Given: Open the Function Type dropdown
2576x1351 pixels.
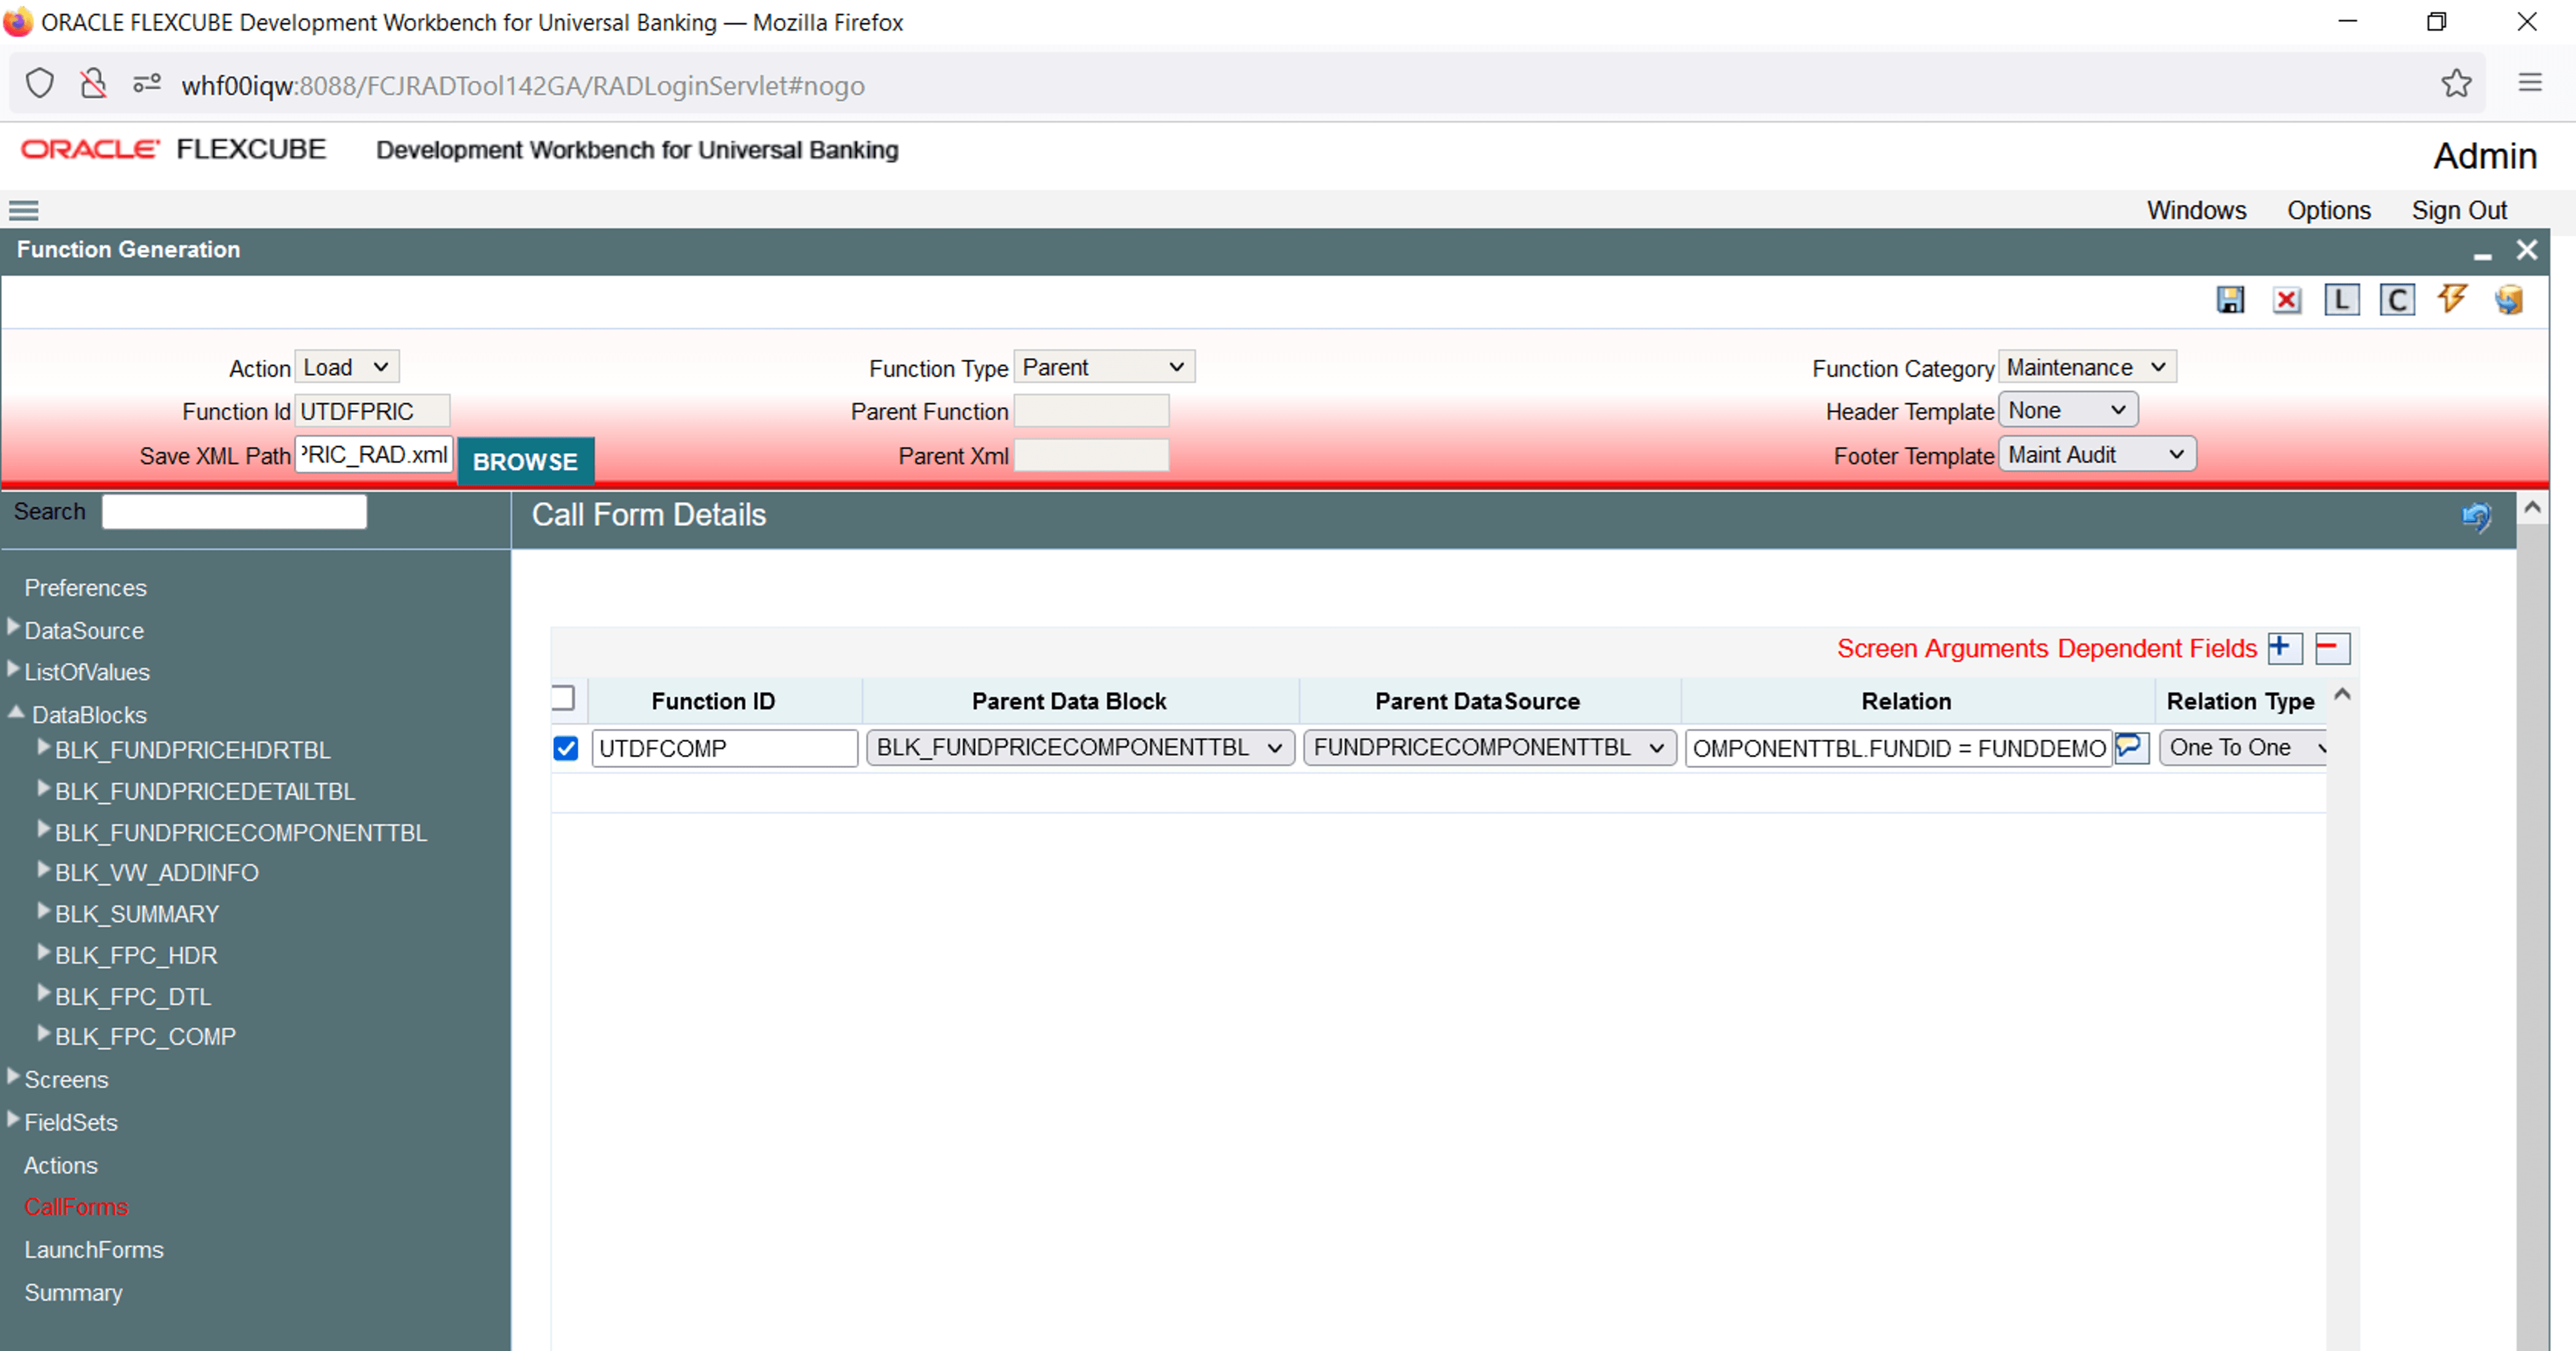Looking at the screenshot, I should coord(1103,367).
